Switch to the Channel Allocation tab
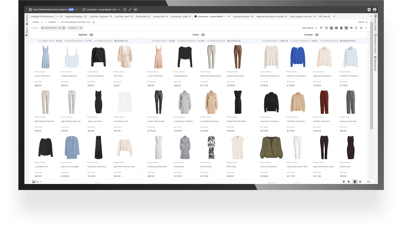Viewport: 402px width, 231px height. (x=241, y=17)
